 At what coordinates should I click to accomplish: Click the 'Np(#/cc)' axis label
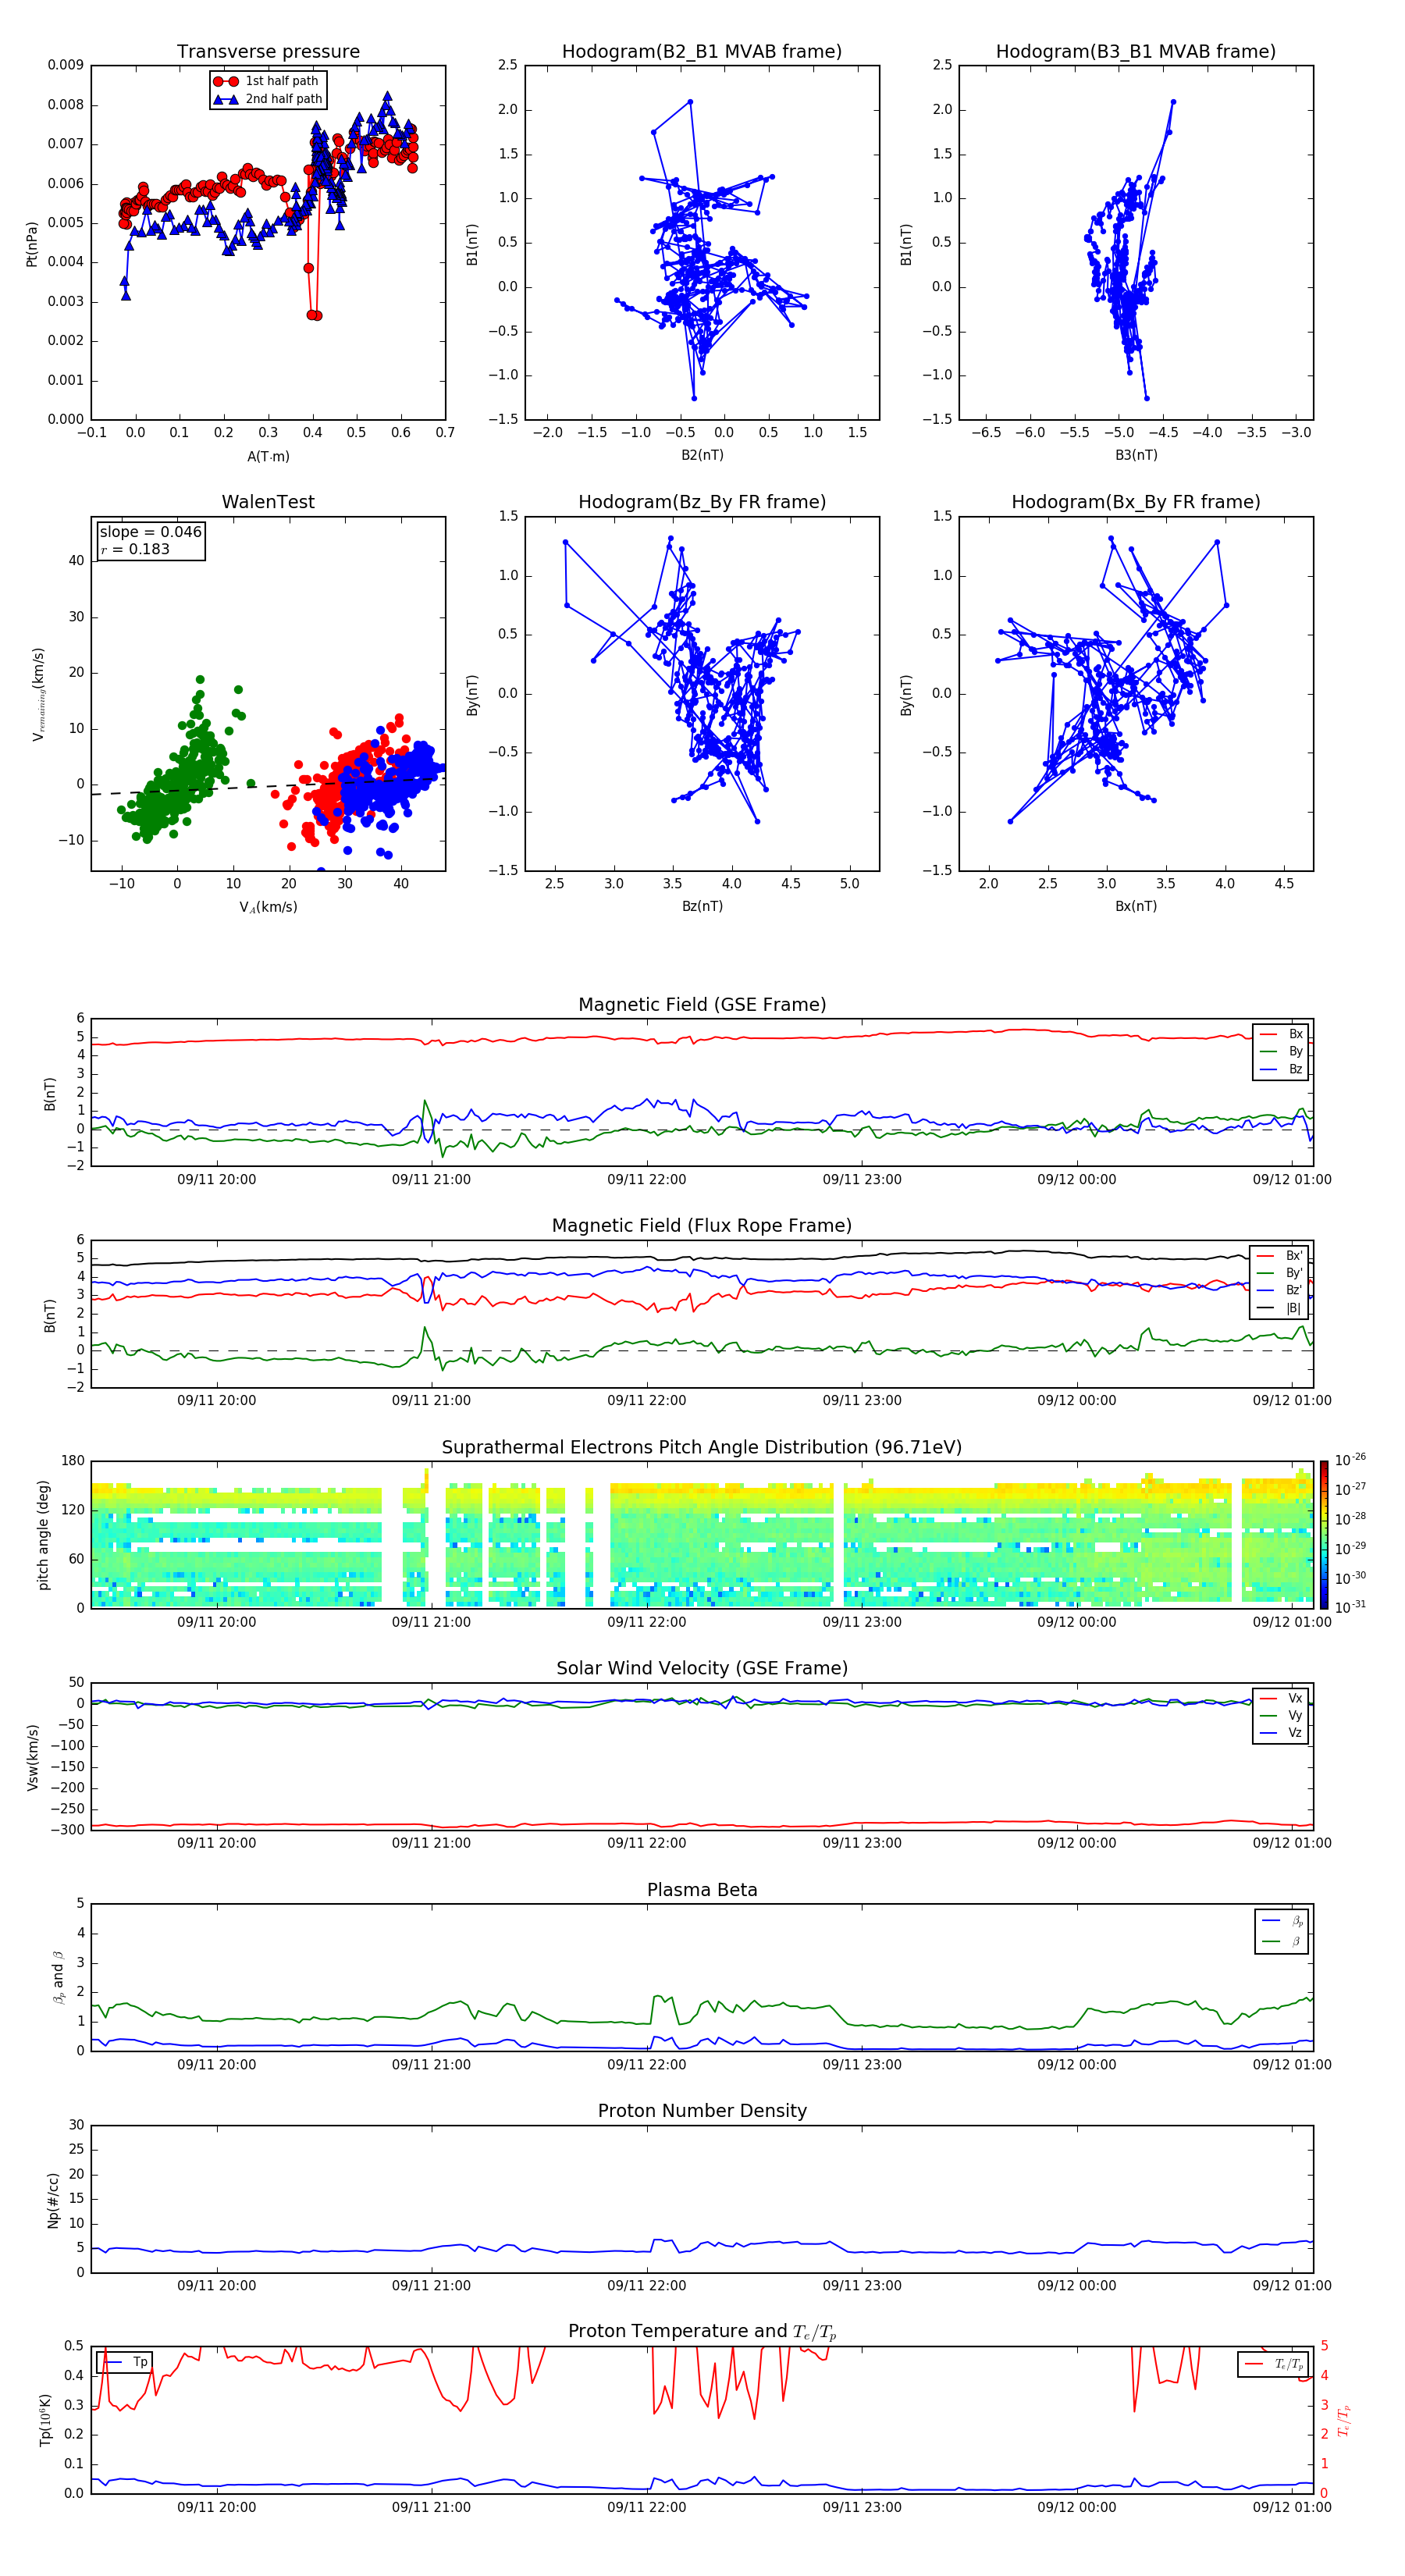tap(53, 2200)
